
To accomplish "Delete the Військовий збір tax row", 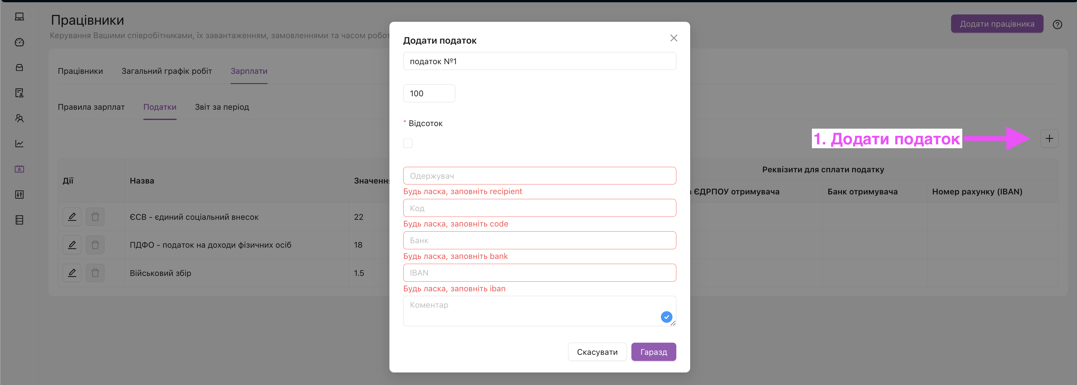I will tap(95, 273).
